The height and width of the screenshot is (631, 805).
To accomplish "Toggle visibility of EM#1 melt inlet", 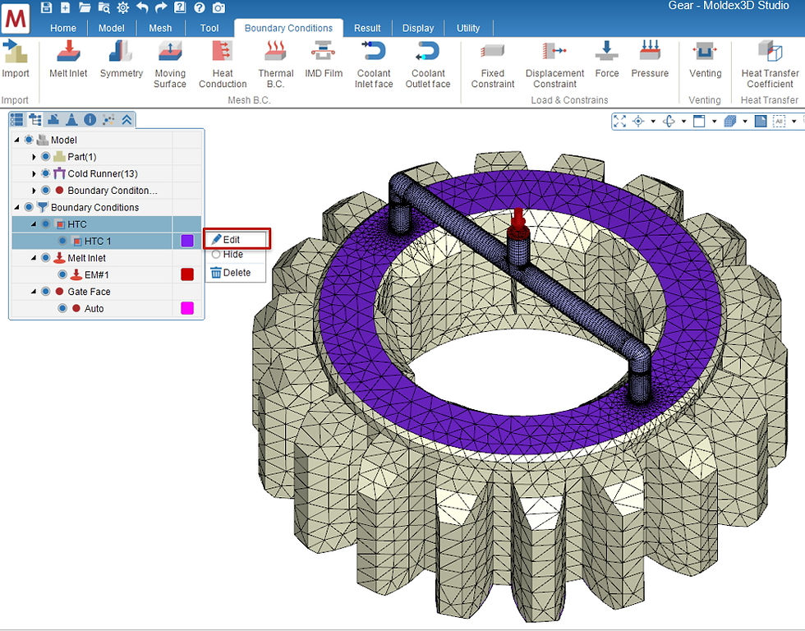I will point(62,274).
